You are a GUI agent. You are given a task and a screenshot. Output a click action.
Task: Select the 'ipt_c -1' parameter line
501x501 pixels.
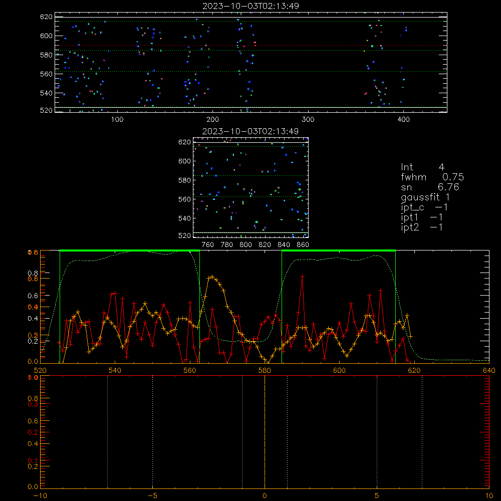point(424,207)
